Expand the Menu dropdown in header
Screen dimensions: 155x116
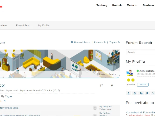point(132,5)
